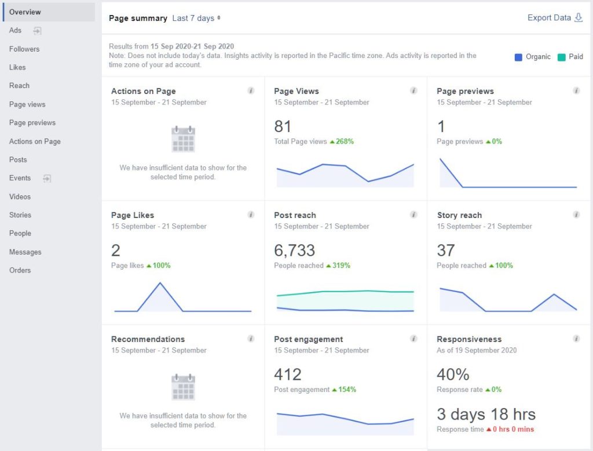
Task: Click the Post engagement info icon
Action: tap(413, 339)
